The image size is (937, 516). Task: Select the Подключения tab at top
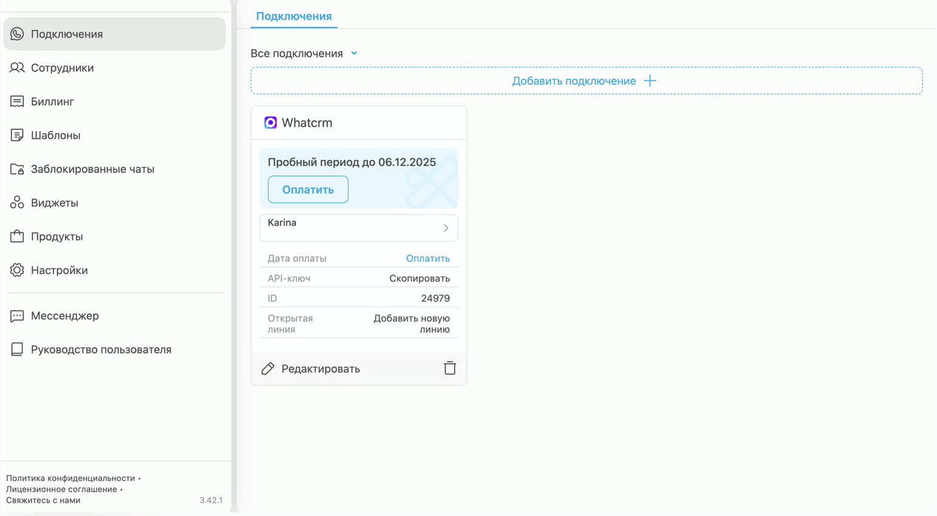pos(294,16)
